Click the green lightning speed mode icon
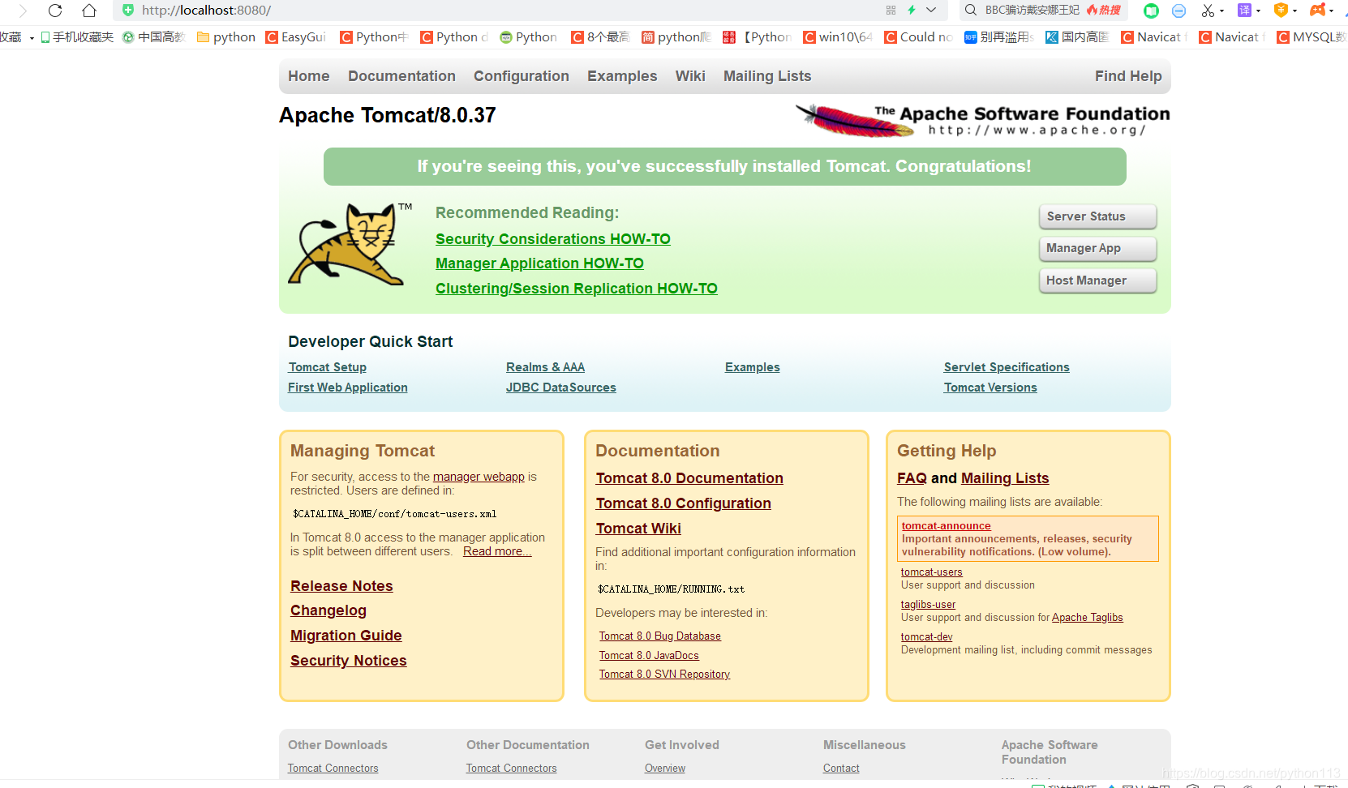This screenshot has width=1348, height=788. (x=912, y=11)
